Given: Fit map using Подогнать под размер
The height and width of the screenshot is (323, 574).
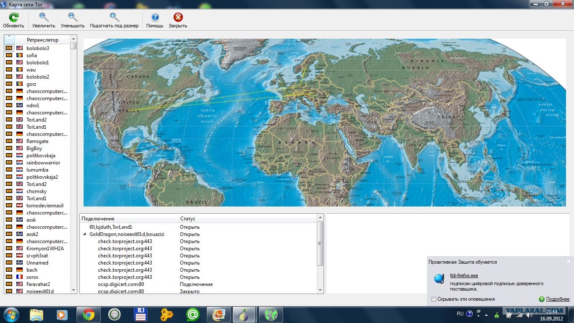Looking at the screenshot, I should point(114,18).
